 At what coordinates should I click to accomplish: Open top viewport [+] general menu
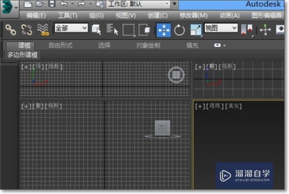coord(26,67)
